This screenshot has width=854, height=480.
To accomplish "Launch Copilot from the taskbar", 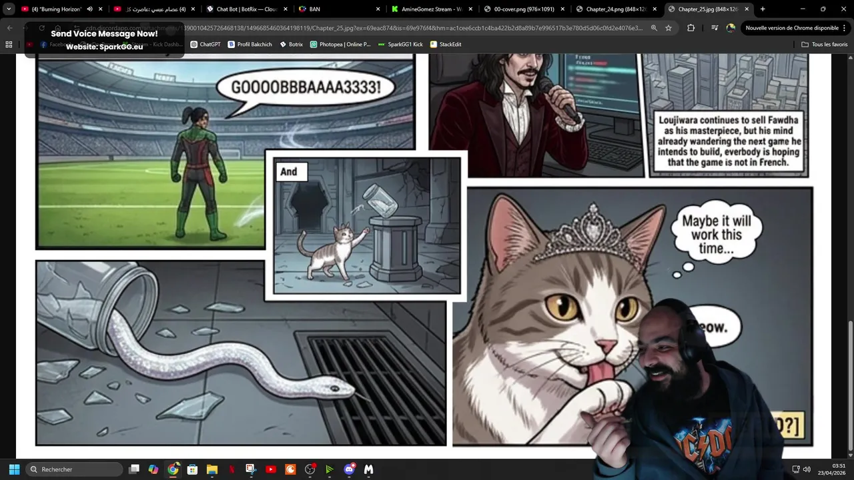I will (x=153, y=469).
